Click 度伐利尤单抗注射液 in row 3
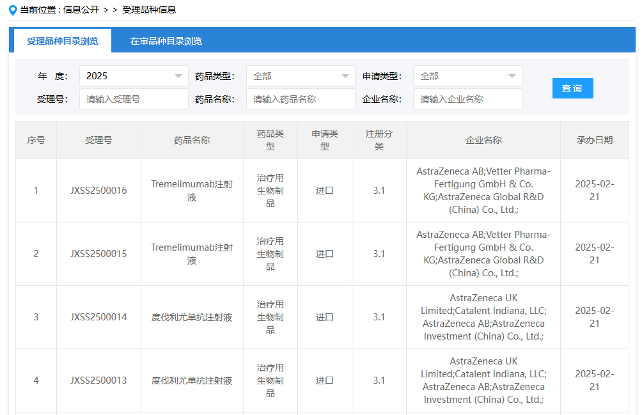Image resolution: width=642 pixels, height=415 pixels. tap(192, 317)
